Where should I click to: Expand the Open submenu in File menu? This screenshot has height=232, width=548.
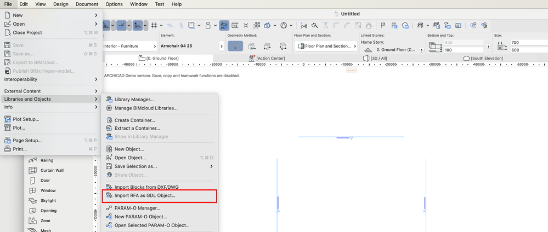tap(96, 24)
